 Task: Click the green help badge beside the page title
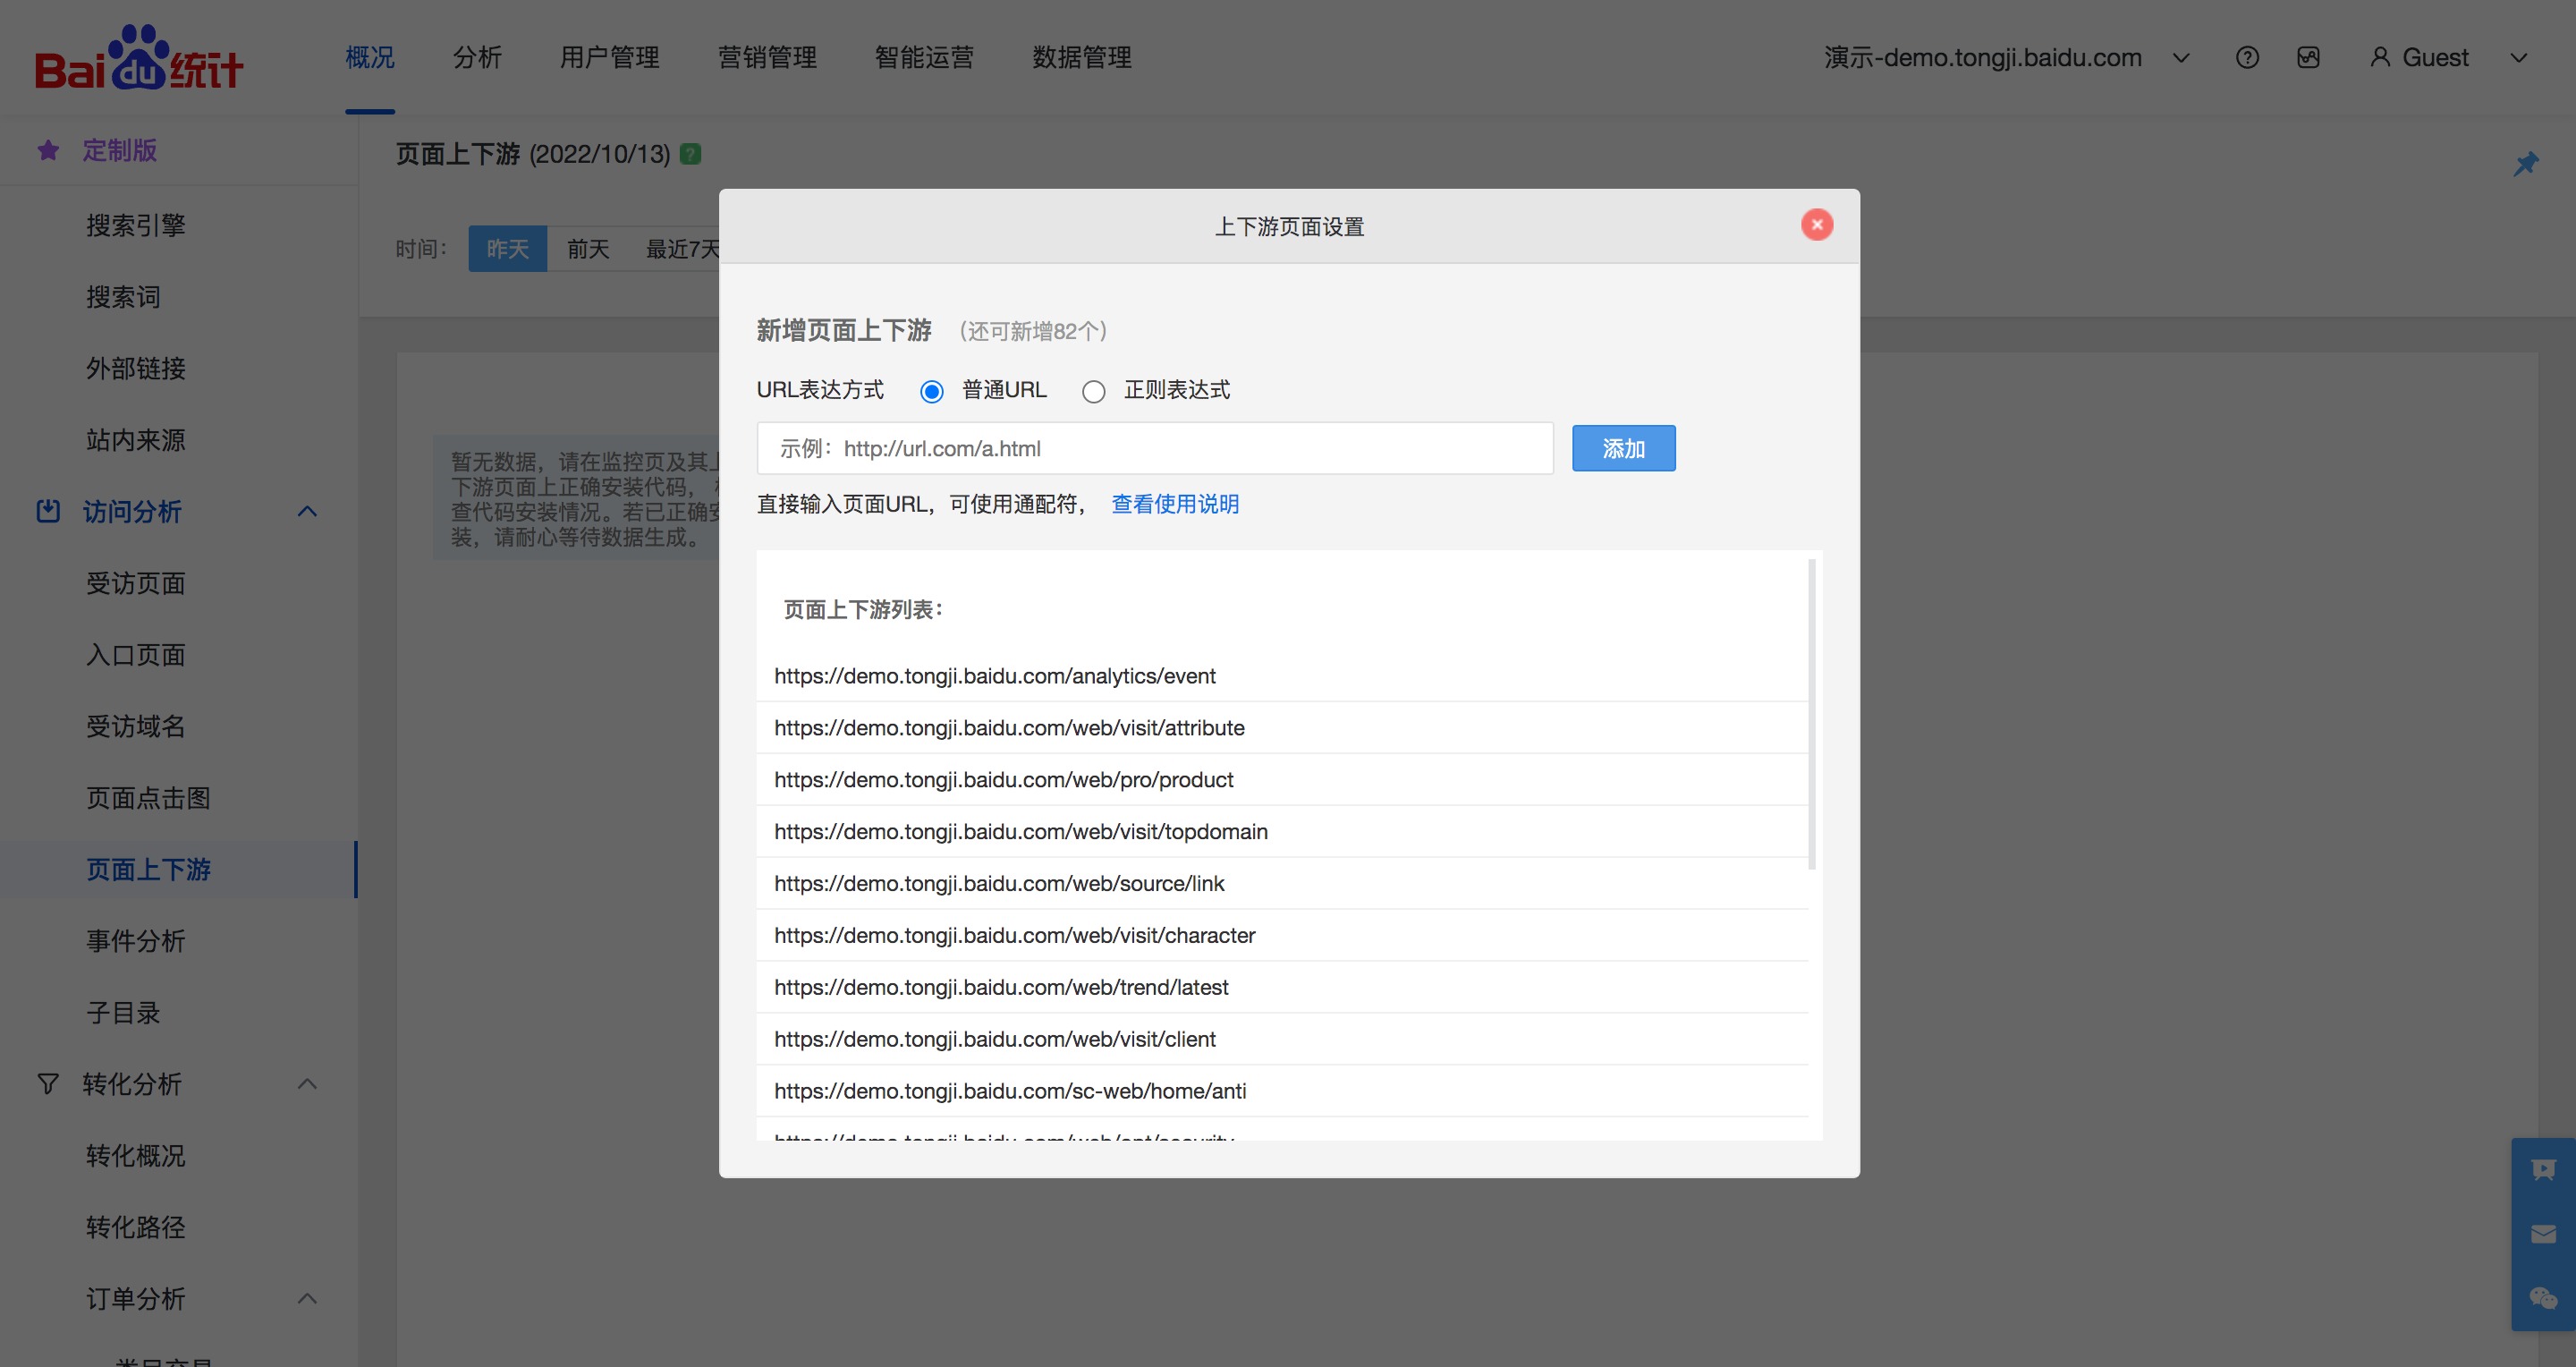coord(690,154)
